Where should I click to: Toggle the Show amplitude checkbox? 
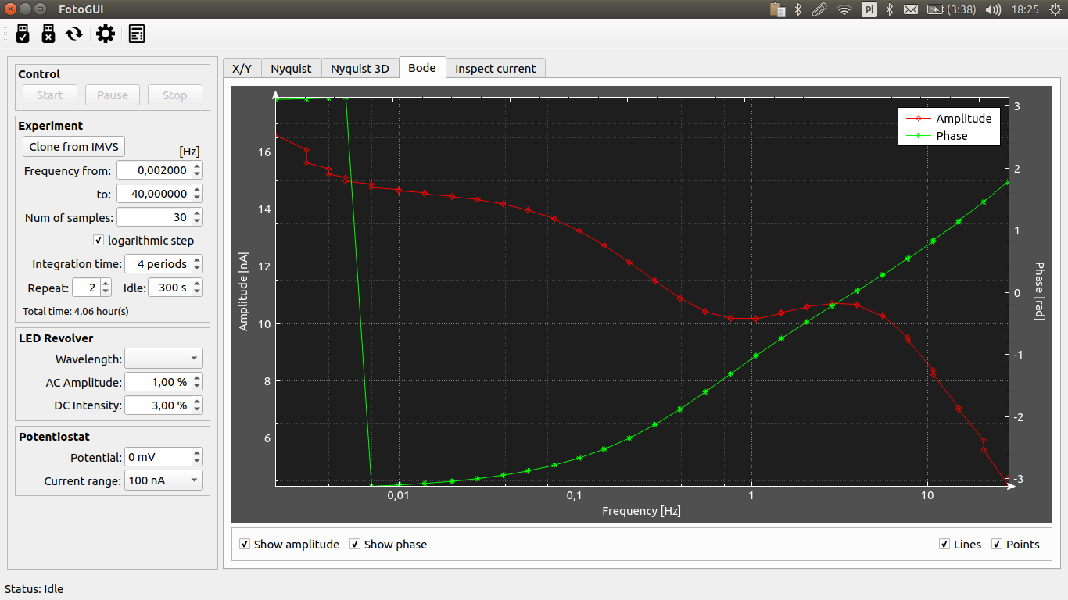245,544
